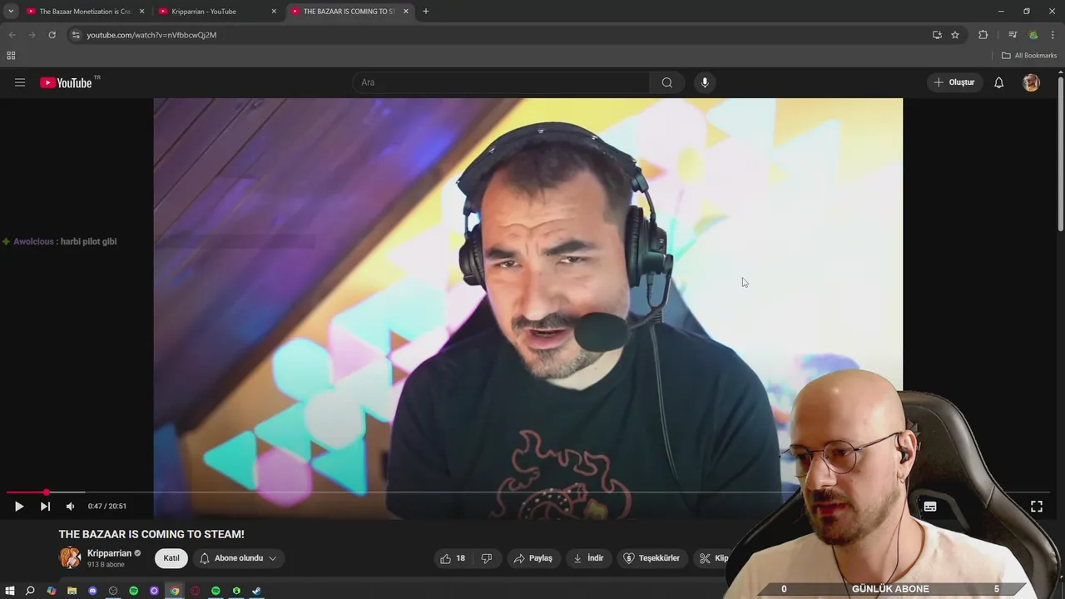The image size is (1065, 599).
Task: Open the Chrome profile avatar
Action: pyautogui.click(x=1033, y=35)
